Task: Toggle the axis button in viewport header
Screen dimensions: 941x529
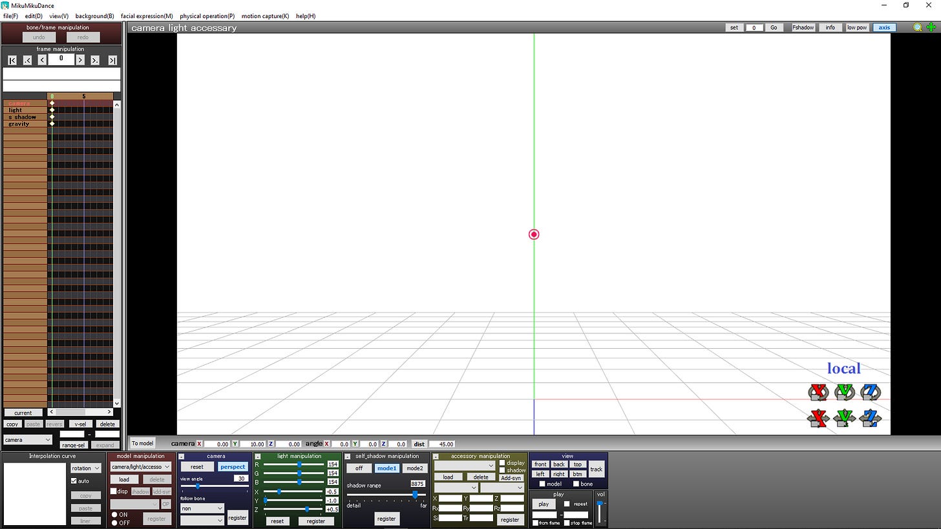Action: 884,28
